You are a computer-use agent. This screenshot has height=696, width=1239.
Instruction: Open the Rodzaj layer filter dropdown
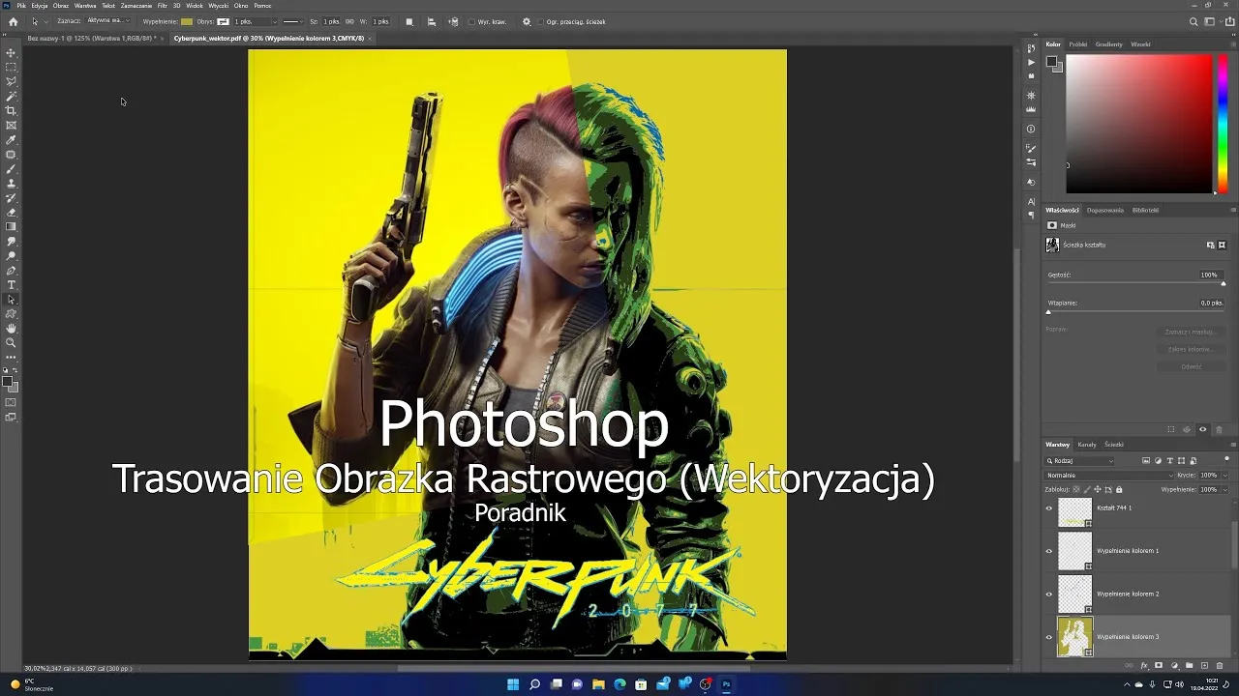(1079, 461)
